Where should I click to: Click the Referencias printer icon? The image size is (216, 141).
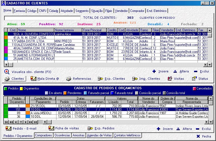tap(68, 79)
